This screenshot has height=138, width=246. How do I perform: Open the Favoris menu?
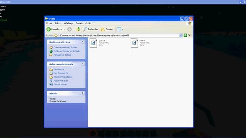79,23
